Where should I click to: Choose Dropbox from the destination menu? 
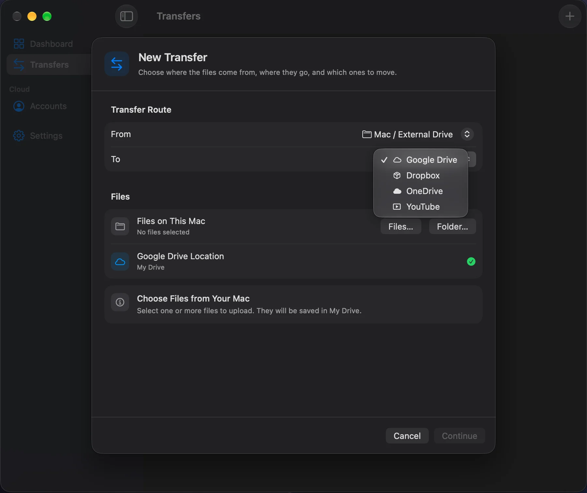pyautogui.click(x=421, y=176)
